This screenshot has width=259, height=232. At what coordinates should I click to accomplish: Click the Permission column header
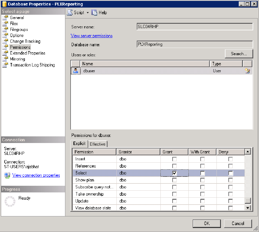[x=95, y=152]
